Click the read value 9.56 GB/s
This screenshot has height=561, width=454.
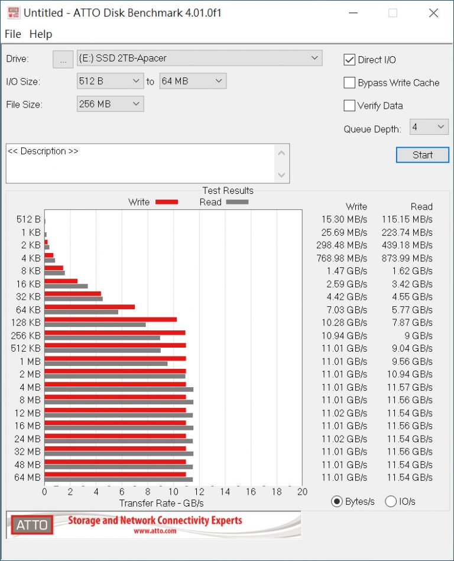(x=412, y=361)
